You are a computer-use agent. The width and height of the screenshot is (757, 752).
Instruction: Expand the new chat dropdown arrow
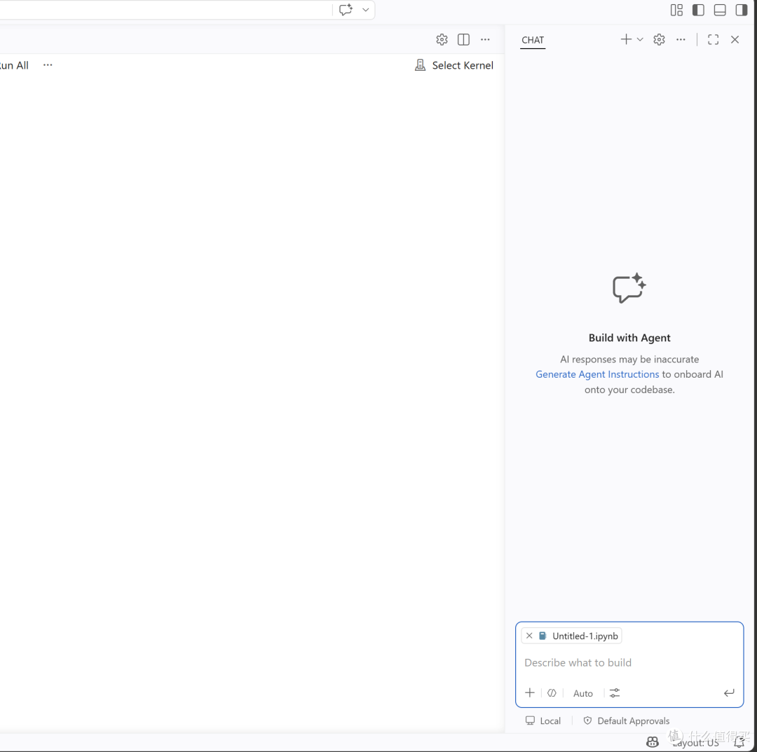640,39
